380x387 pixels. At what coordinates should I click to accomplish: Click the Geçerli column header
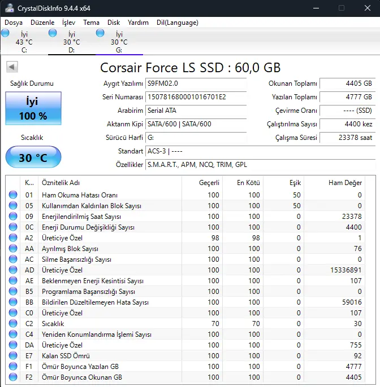click(202, 183)
